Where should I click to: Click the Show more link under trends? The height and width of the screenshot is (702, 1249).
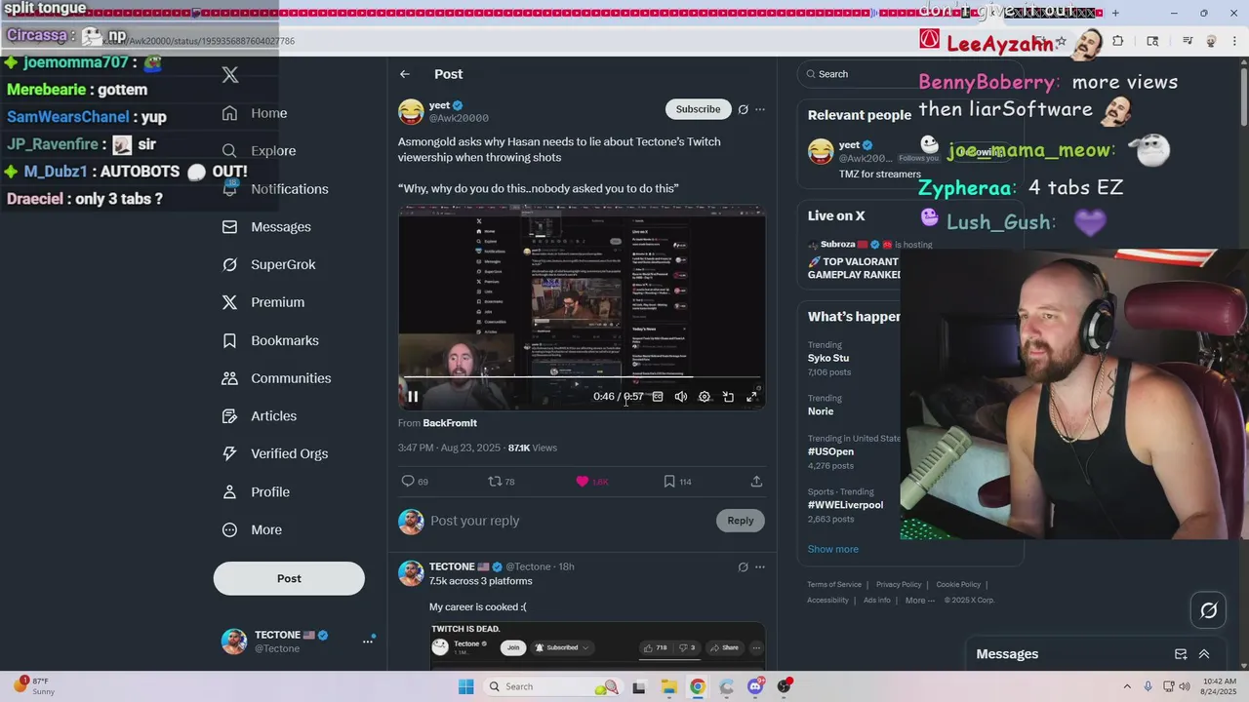(832, 549)
